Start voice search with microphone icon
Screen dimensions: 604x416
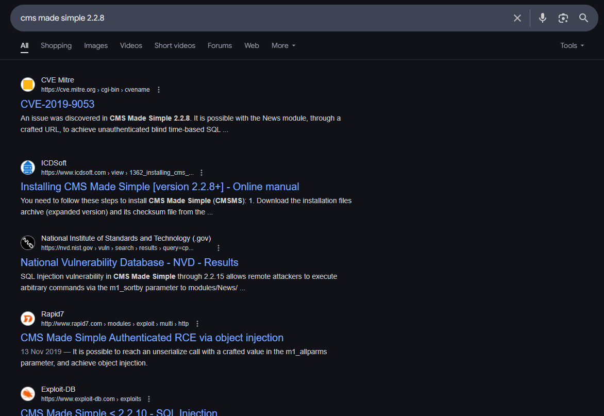542,18
